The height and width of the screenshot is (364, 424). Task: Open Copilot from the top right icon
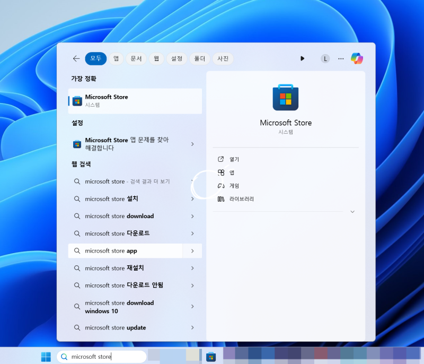click(357, 58)
